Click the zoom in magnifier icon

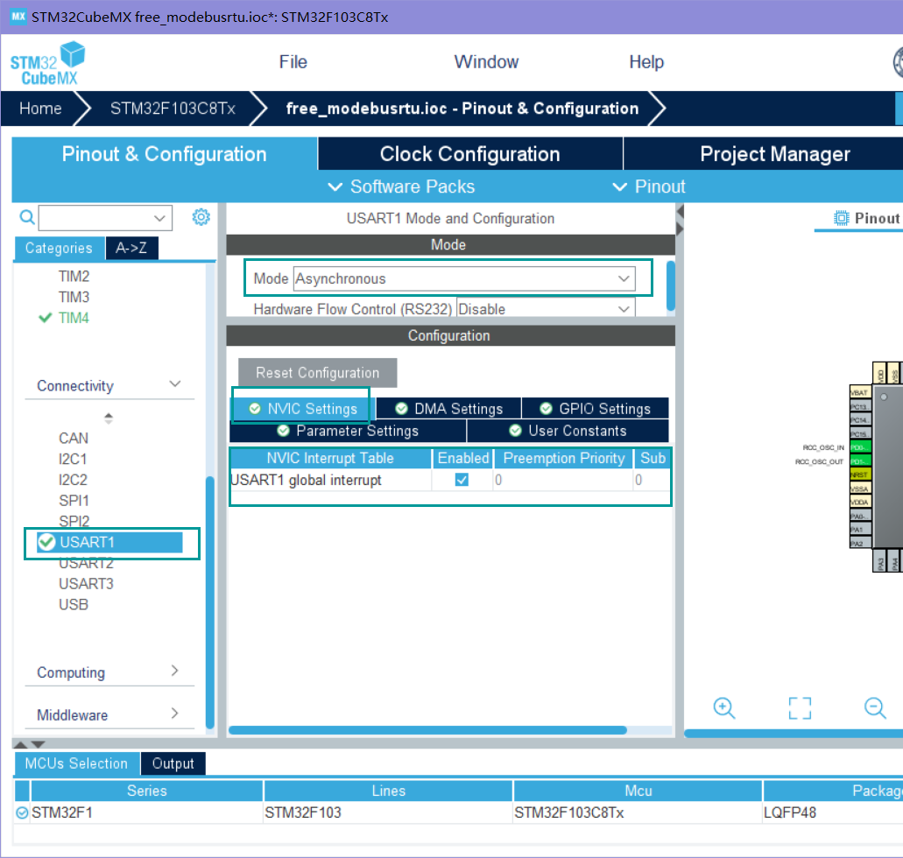click(x=724, y=707)
